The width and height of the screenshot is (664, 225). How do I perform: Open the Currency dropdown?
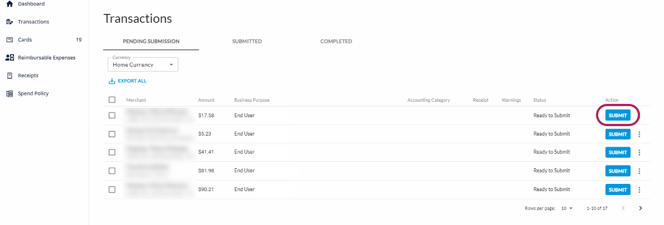143,64
